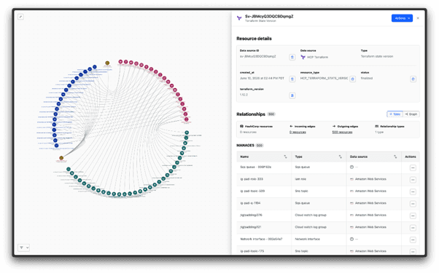Open actions menu for Network interface row
439x273 pixels.
tap(413, 240)
